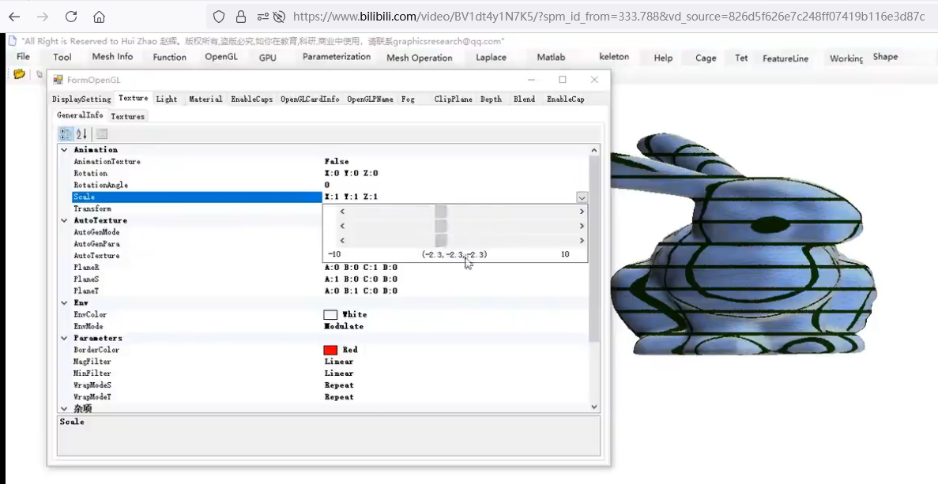Click the second Scale slider thumb
Viewport: 938px width, 484px height.
(x=441, y=226)
